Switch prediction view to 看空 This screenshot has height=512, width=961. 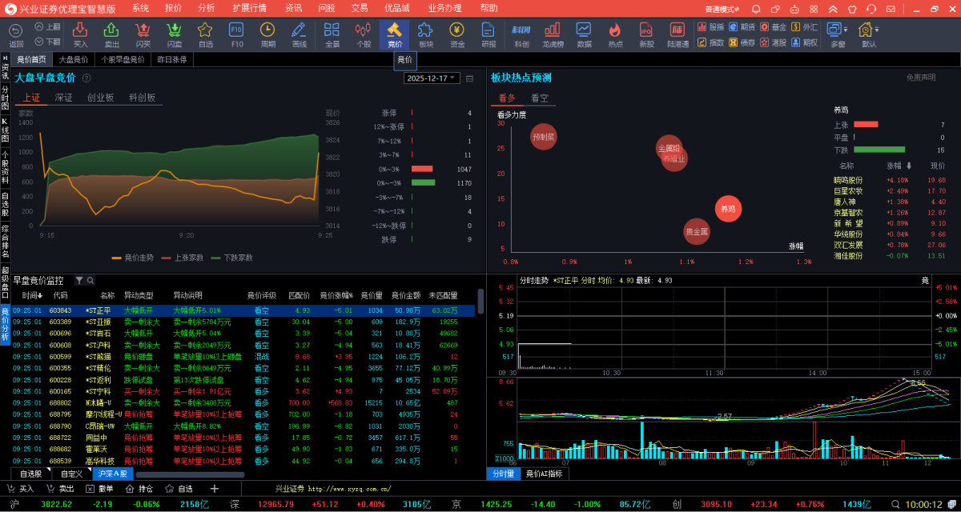point(540,98)
